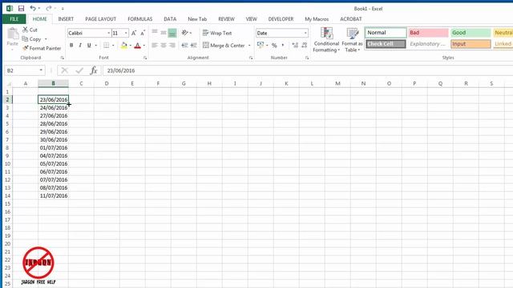Switch to the INSERT tab

[66, 19]
